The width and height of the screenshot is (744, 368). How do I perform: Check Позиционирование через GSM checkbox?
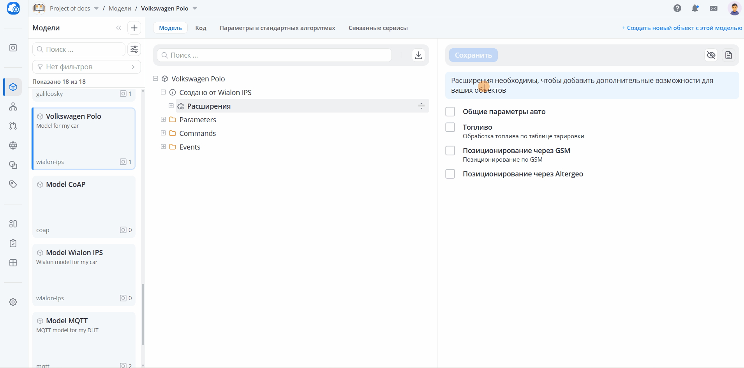pos(450,151)
